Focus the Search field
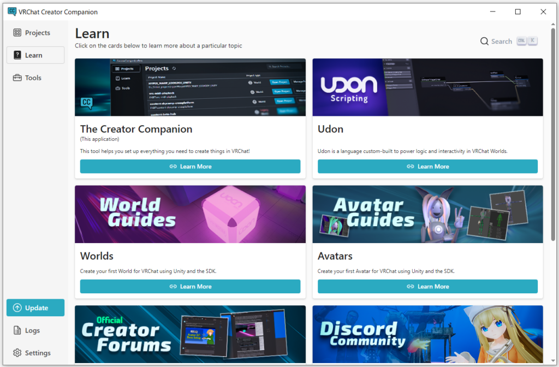This screenshot has width=559, height=367. tap(509, 42)
